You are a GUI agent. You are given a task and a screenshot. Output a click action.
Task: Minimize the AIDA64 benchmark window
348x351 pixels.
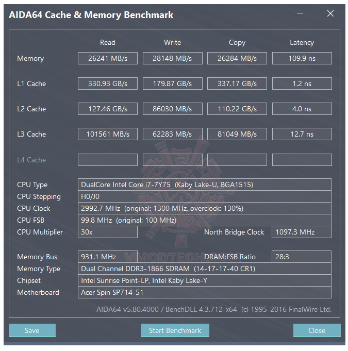[x=300, y=13]
